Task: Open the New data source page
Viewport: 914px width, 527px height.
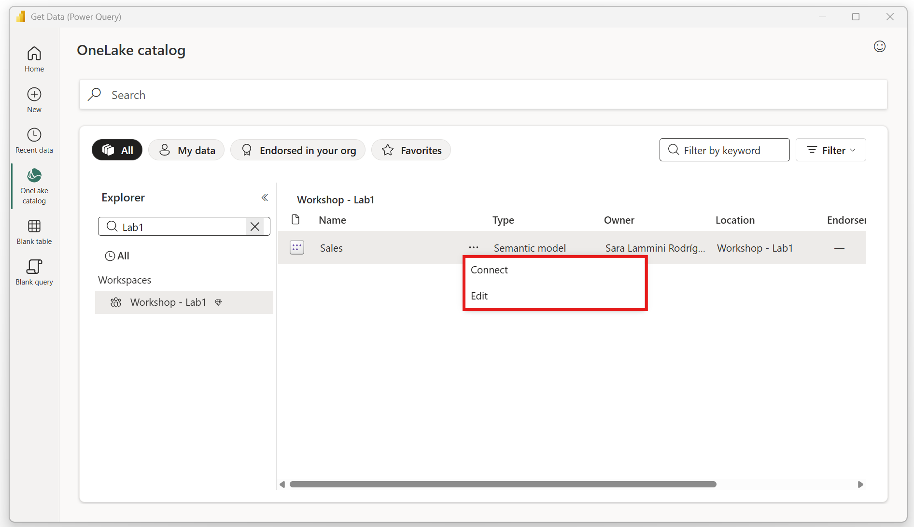Action: (x=34, y=100)
